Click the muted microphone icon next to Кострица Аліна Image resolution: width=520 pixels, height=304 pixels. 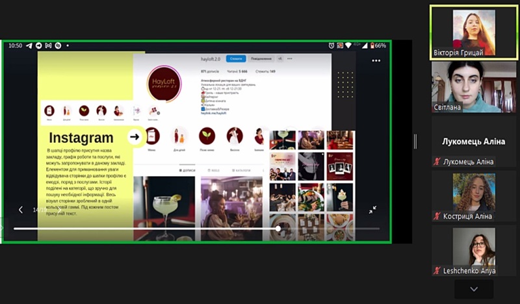pyautogui.click(x=437, y=216)
